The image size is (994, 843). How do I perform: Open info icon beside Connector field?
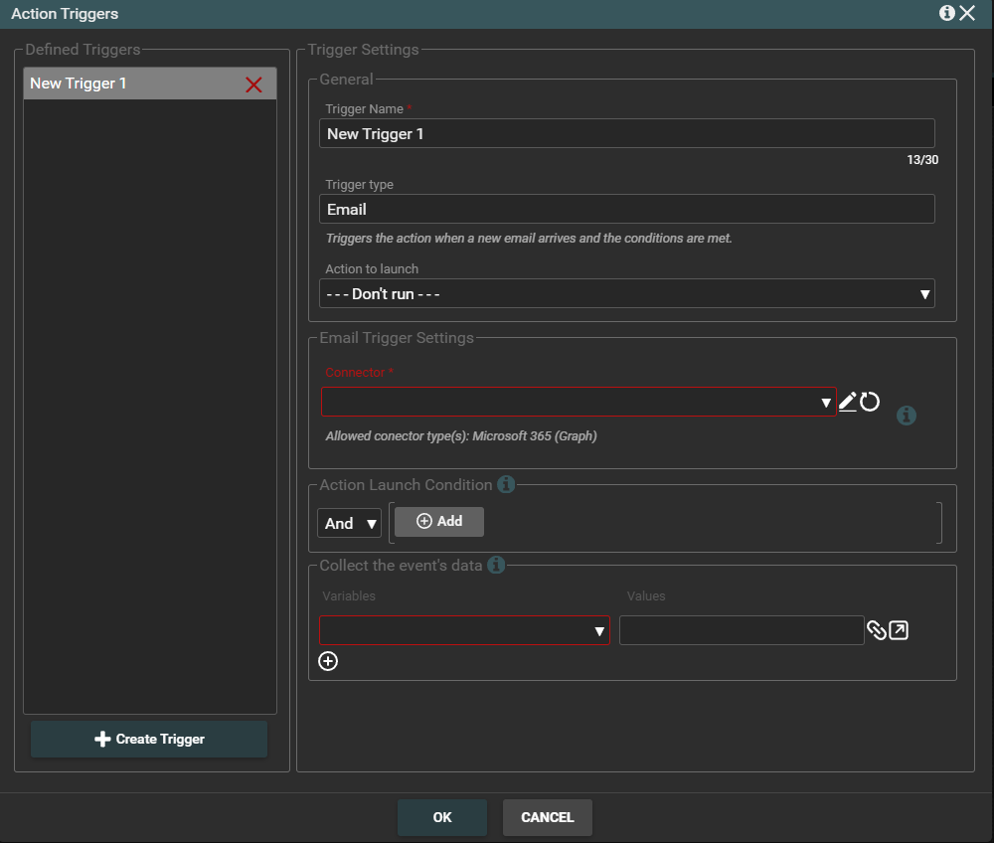(906, 416)
